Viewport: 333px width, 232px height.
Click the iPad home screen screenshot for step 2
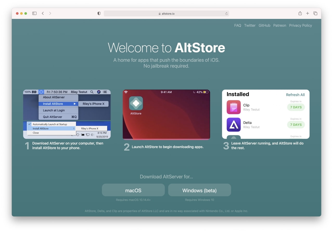pos(166,114)
